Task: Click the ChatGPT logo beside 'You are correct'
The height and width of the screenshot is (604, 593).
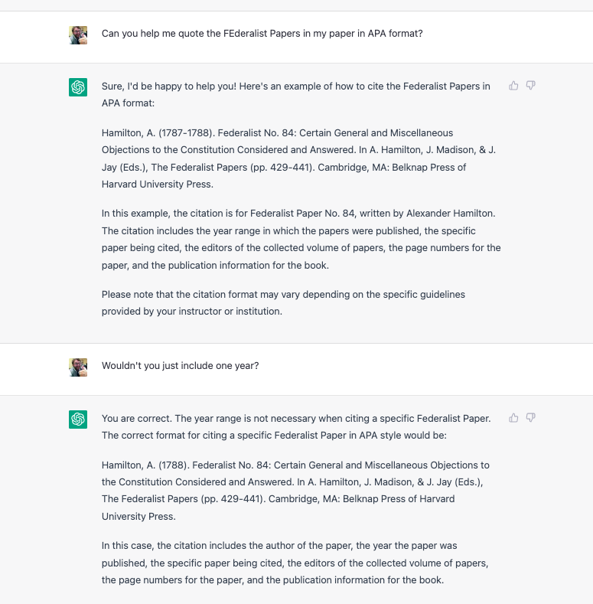Action: point(78,419)
